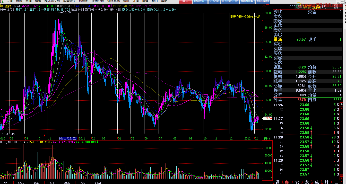Screen dimensions: 346x184
Task: Click the 首页 button
Action: pyautogui.click(x=185, y=1)
